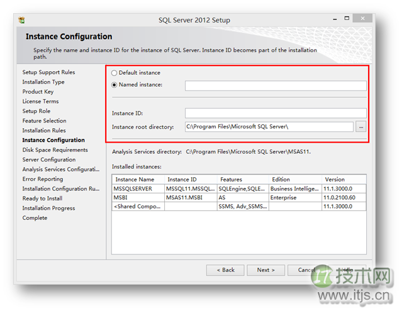402x311 pixels.
Task: Select the License Terms step
Action: [x=40, y=102]
